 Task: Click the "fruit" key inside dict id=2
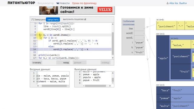coord(181,71)
